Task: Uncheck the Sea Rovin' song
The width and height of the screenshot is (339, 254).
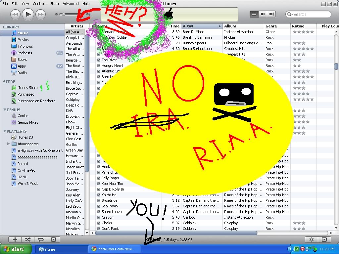Action: [x=99, y=206]
